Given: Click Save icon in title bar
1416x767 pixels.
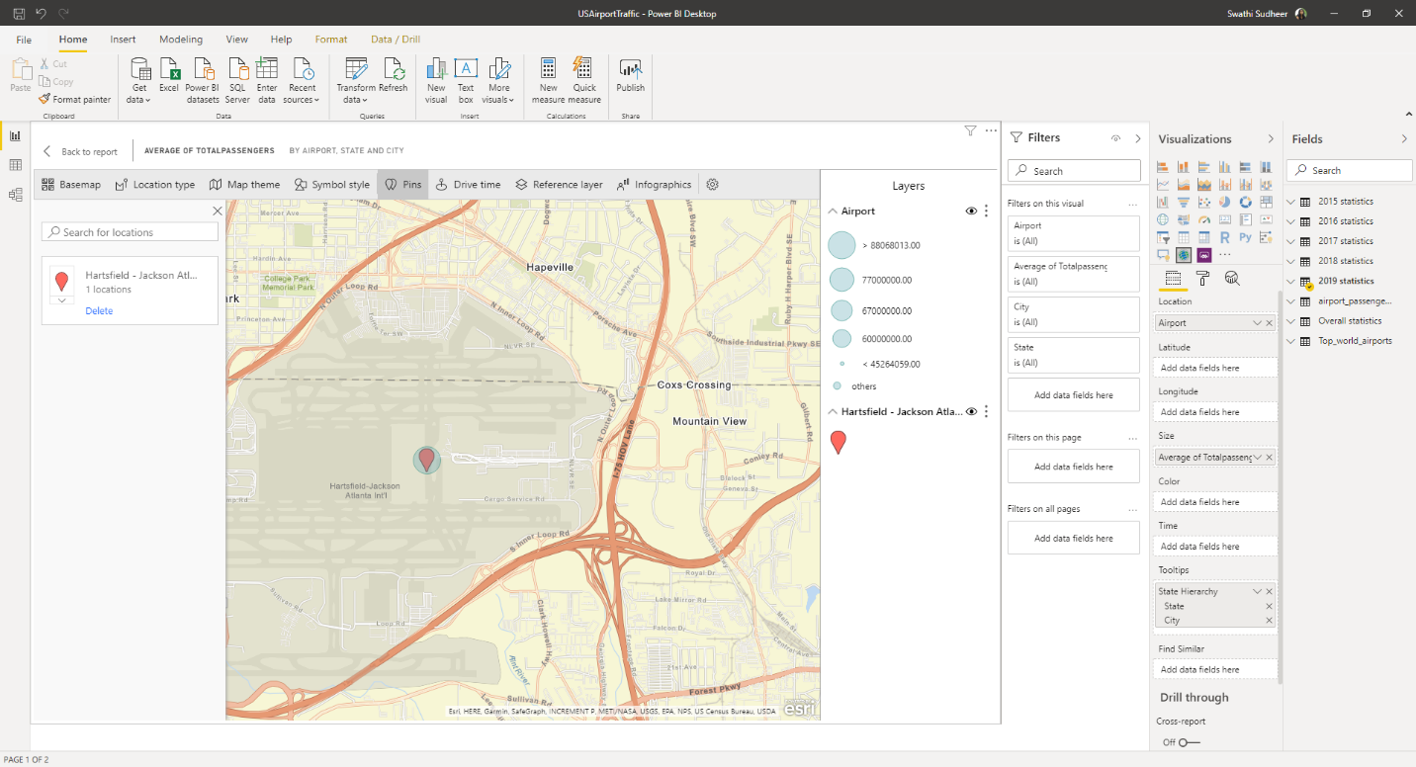Looking at the screenshot, I should pyautogui.click(x=19, y=14).
